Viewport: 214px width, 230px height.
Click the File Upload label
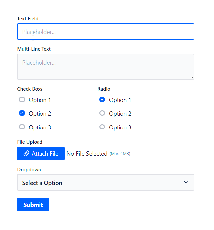pos(30,142)
